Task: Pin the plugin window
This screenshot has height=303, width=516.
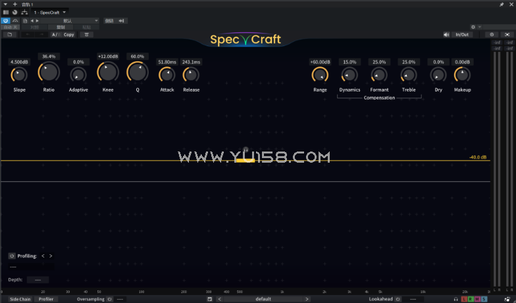Action: [502, 4]
